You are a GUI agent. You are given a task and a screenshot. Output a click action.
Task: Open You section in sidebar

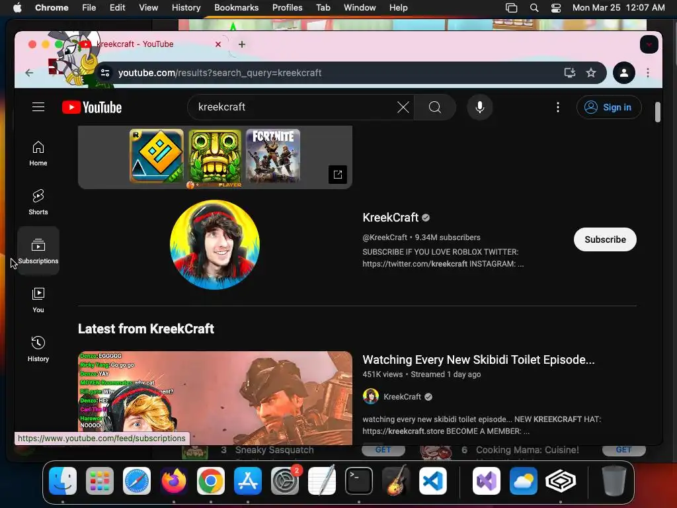pos(38,300)
